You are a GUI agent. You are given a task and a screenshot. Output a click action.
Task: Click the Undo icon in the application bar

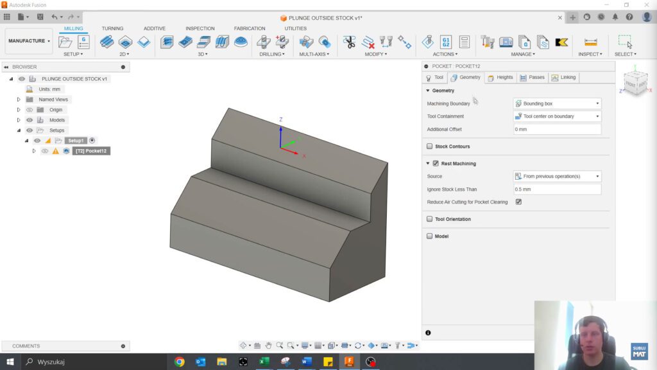pos(53,17)
